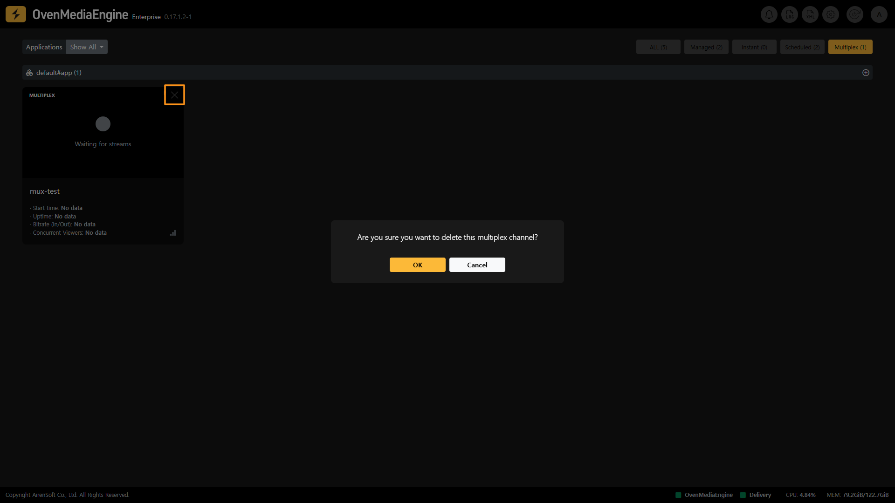The width and height of the screenshot is (895, 503).
Task: Collapse the default#app (1) application row
Action: click(59, 73)
